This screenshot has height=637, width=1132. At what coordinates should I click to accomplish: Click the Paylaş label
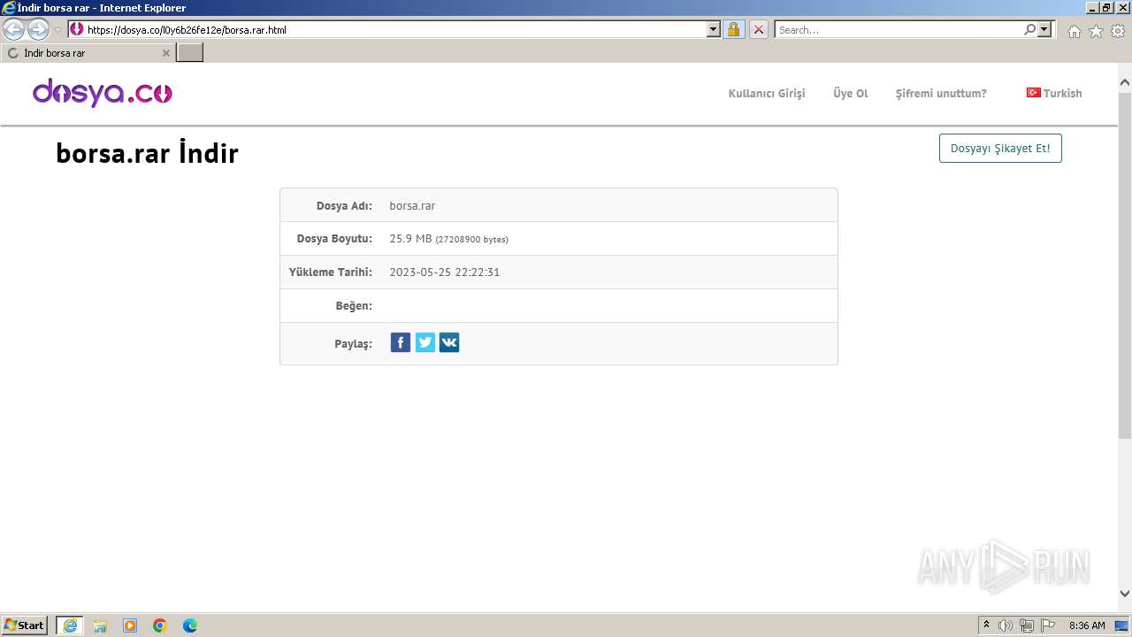coord(353,344)
